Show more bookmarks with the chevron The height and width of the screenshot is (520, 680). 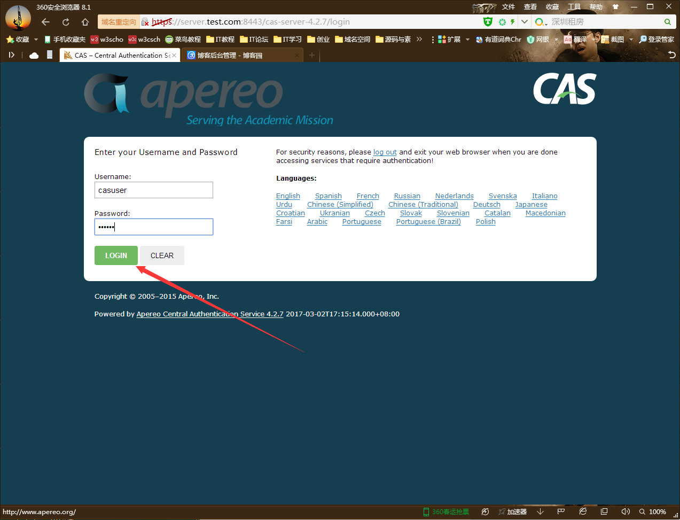pos(419,40)
